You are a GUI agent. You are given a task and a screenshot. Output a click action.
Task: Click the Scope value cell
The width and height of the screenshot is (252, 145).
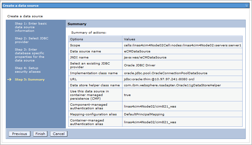pyautogui.click(x=182, y=45)
